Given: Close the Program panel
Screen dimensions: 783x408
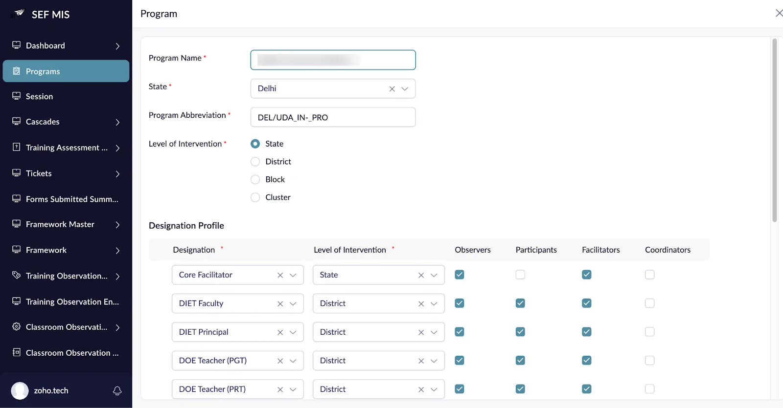Looking at the screenshot, I should pyautogui.click(x=779, y=13).
